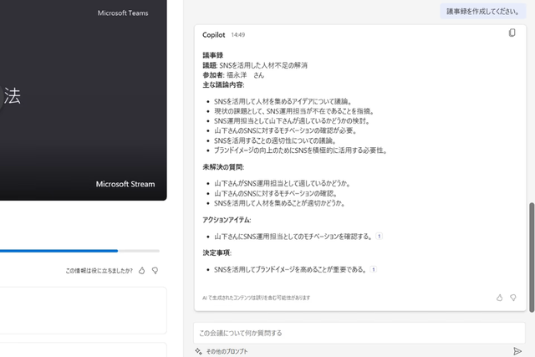
Task: Click the Microsoft Teams label on video
Action: [122, 13]
